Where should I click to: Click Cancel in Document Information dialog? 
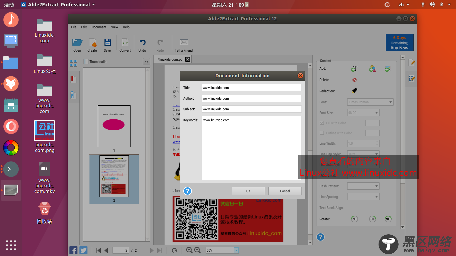pyautogui.click(x=285, y=191)
